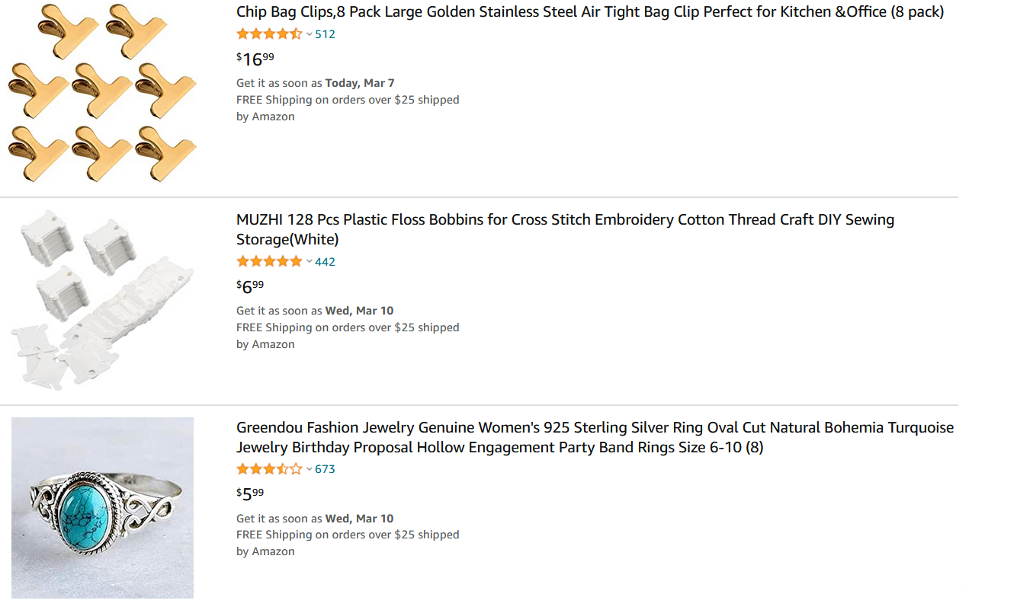Click the Today, Mar 7 delivery text
The height and width of the screenshot is (610, 1017).
click(360, 83)
